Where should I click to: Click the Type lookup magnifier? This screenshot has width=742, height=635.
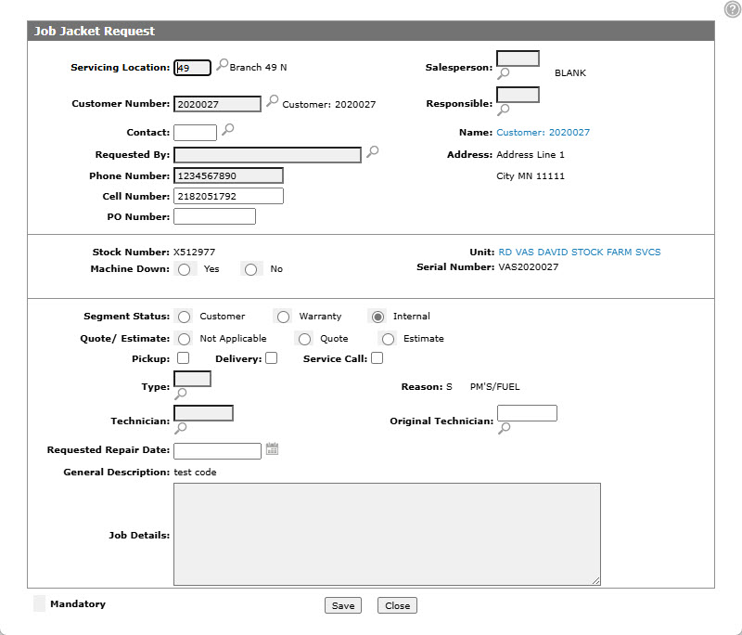(x=180, y=394)
